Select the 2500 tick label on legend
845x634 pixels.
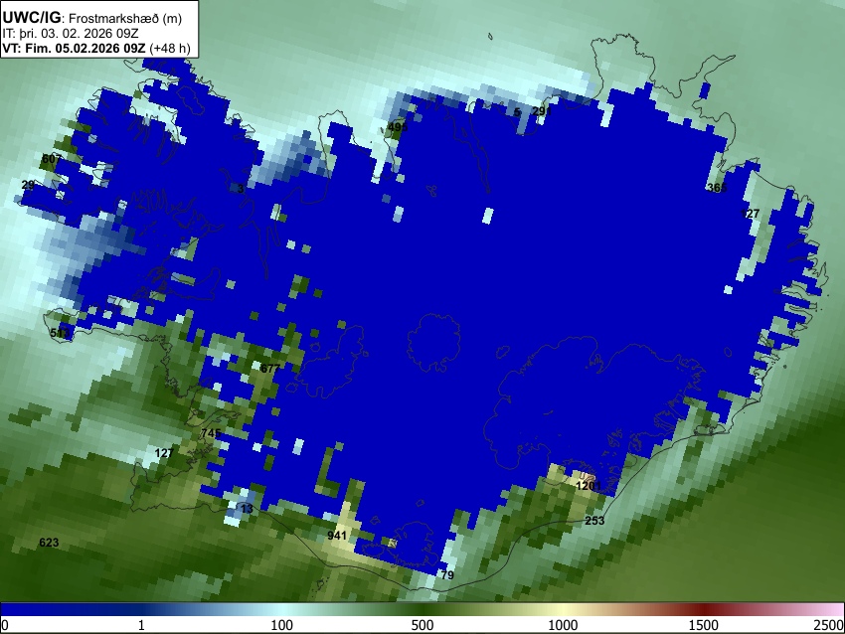click(x=829, y=625)
